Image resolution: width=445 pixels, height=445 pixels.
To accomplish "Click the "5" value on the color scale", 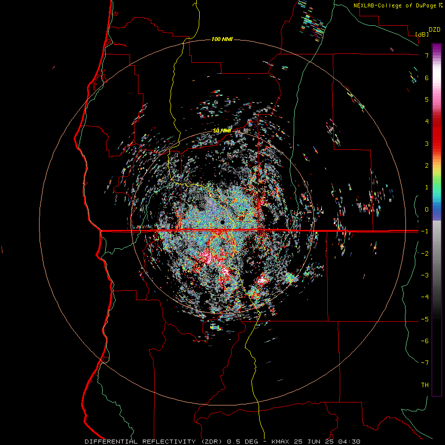I will [x=427, y=99].
